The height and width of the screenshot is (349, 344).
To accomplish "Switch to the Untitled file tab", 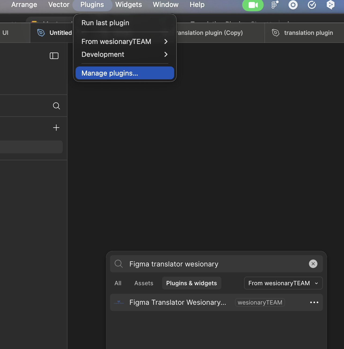I will (x=51, y=33).
